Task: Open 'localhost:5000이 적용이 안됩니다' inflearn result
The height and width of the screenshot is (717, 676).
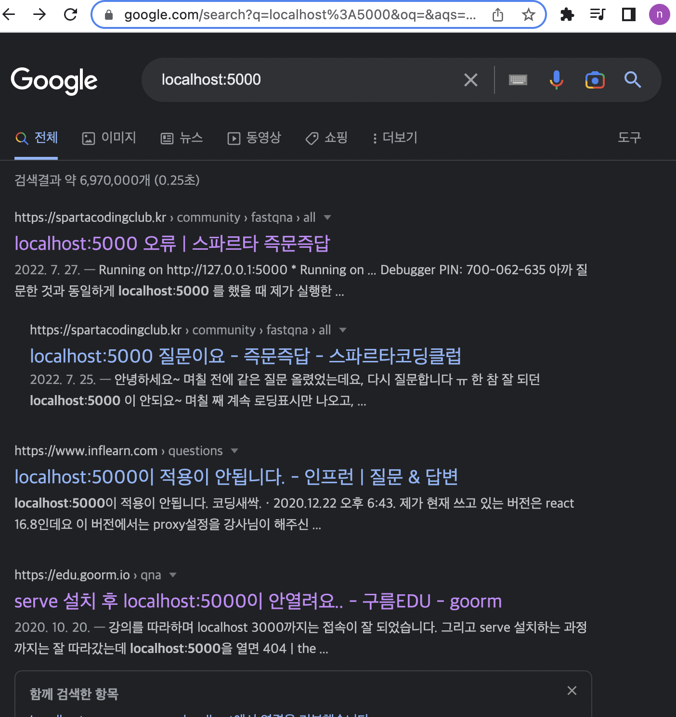Action: 236,477
